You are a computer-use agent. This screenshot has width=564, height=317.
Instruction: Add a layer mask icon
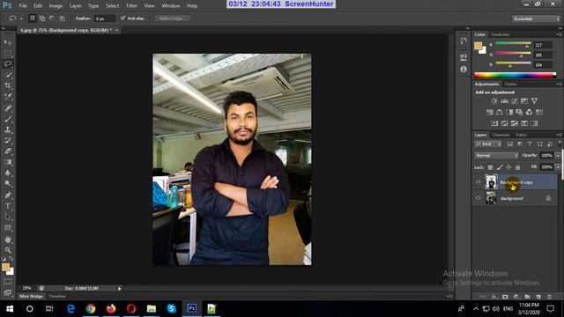pyautogui.click(x=505, y=297)
